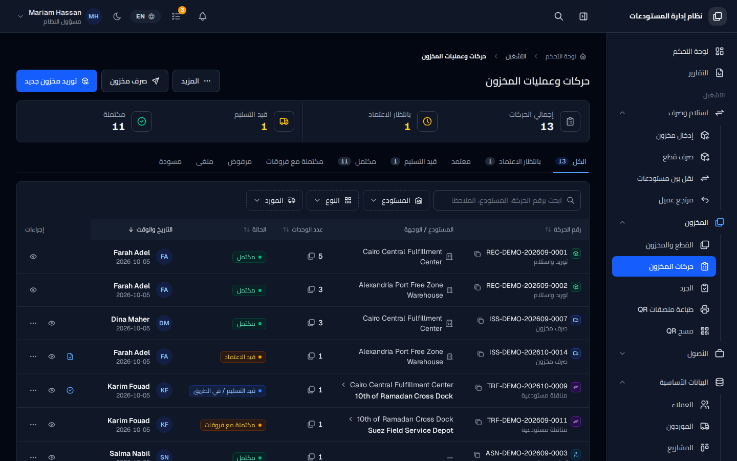Select الجرد in the sidebar menu

664,288
